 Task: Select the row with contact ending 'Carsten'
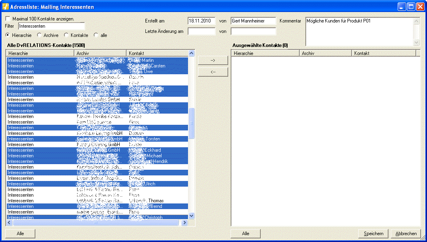click(97, 66)
